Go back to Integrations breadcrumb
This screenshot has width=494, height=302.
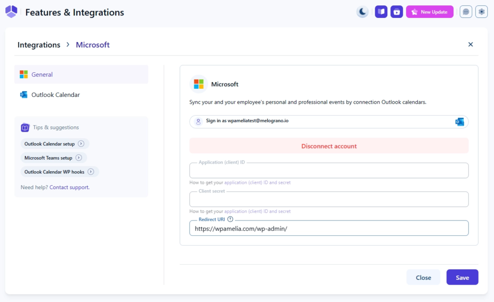pyautogui.click(x=39, y=45)
